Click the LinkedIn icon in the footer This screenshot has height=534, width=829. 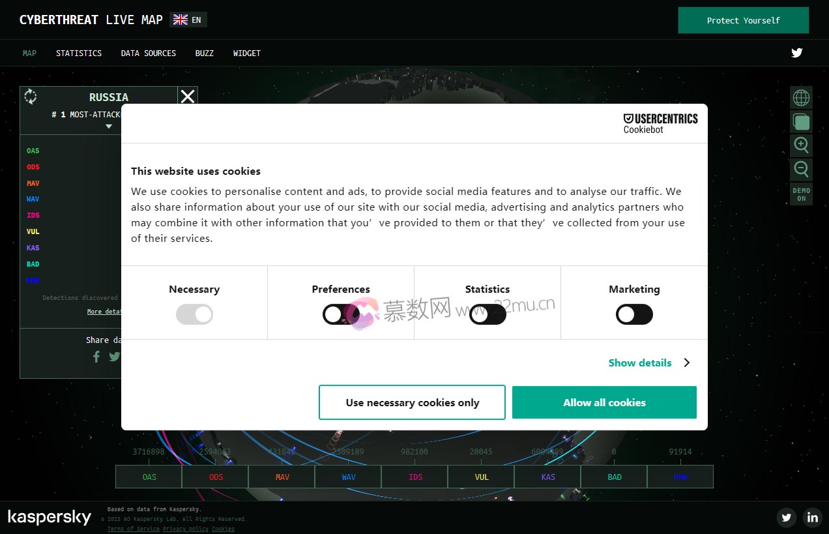(x=812, y=517)
